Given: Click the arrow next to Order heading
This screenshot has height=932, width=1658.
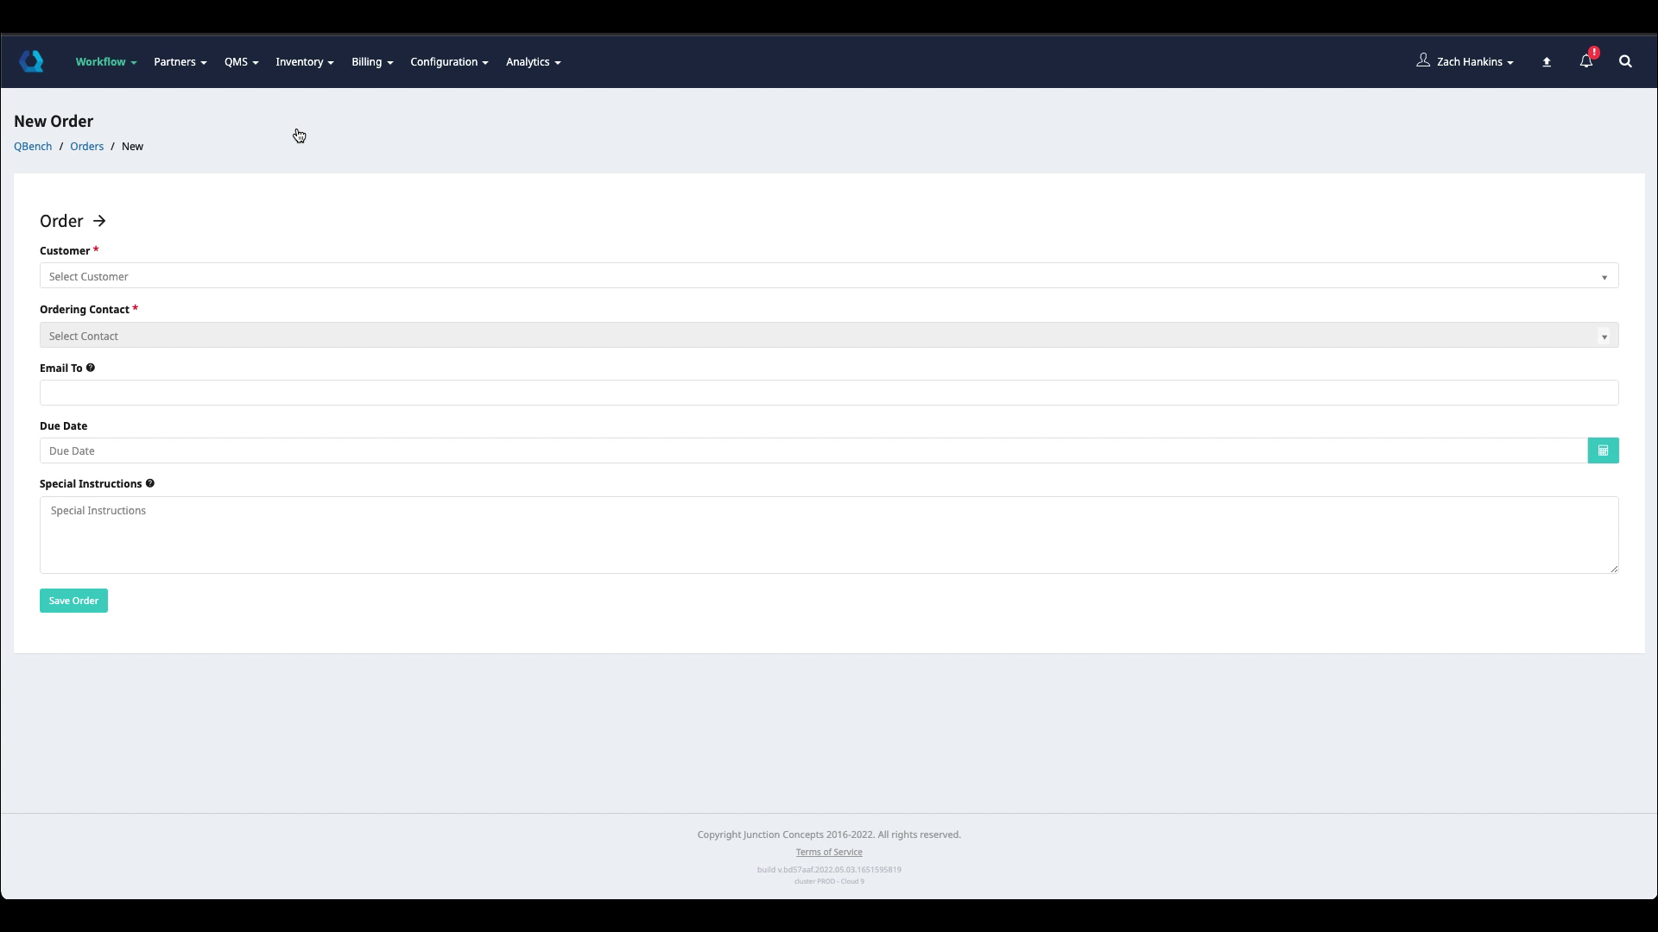Looking at the screenshot, I should (99, 221).
